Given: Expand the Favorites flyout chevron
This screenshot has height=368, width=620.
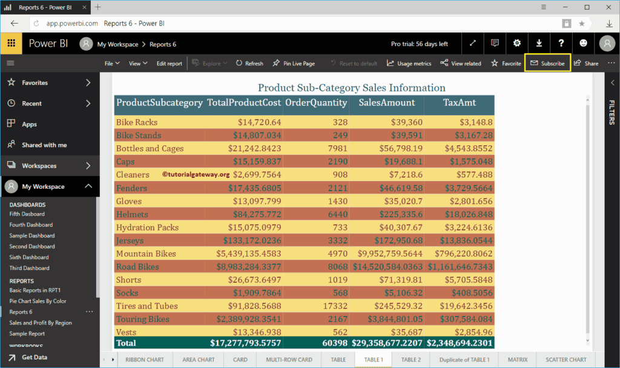Looking at the screenshot, I should 88,82.
